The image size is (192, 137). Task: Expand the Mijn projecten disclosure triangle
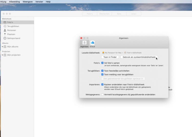click(2, 55)
